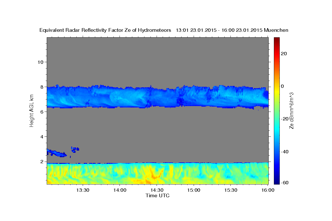Click the colorbar value label -60
This screenshot has height=221, width=332.
[x=285, y=182]
